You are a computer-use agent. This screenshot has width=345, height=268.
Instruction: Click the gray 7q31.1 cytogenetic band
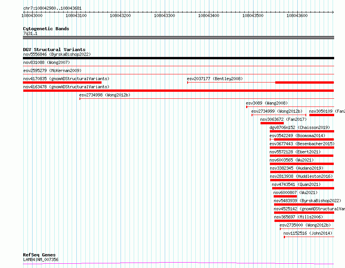[178, 38]
